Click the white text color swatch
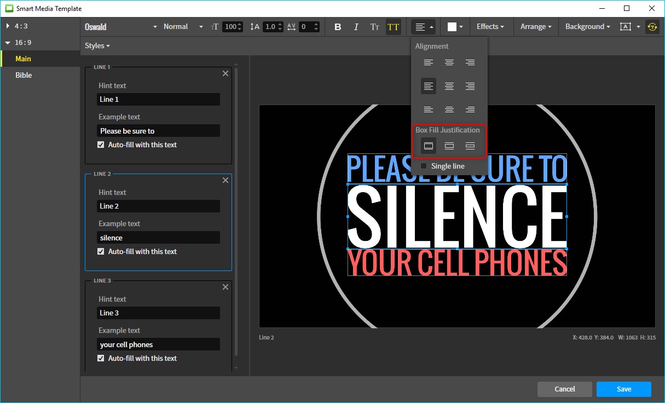665x403 pixels. click(x=452, y=27)
